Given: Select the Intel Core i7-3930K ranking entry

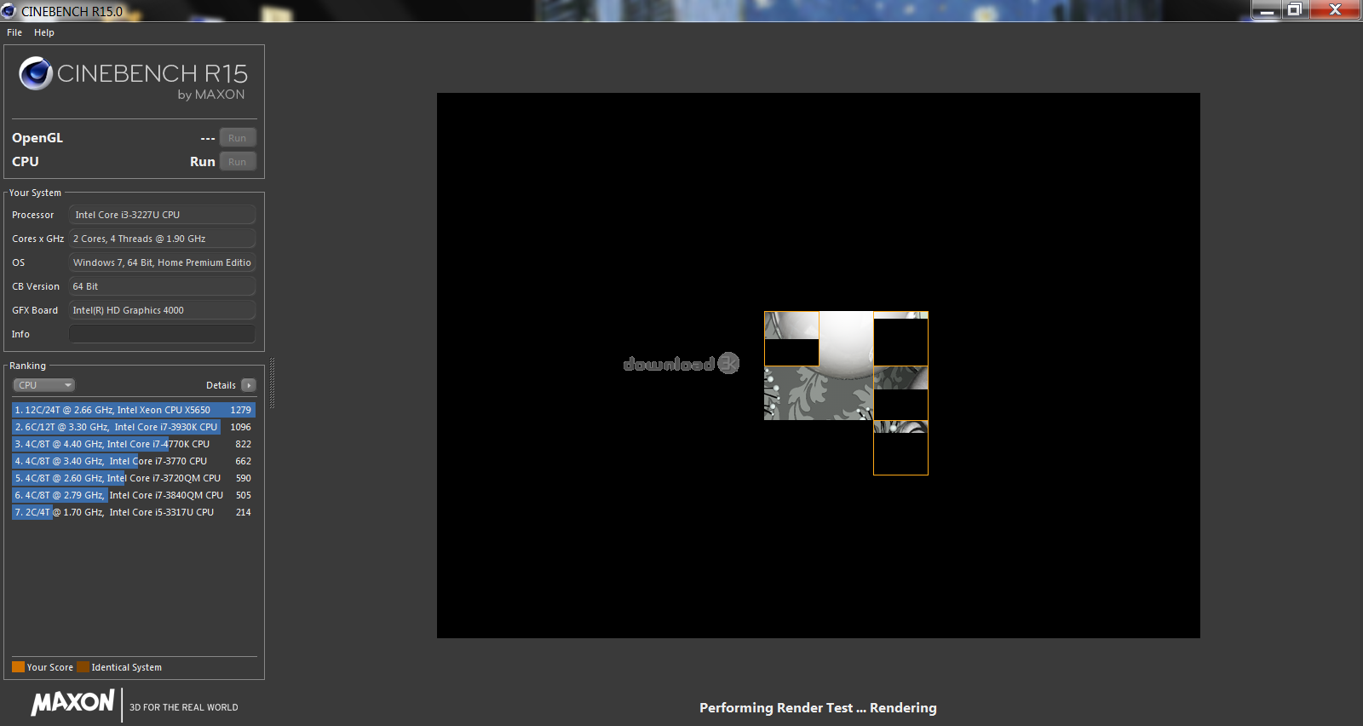Looking at the screenshot, I should pos(133,427).
